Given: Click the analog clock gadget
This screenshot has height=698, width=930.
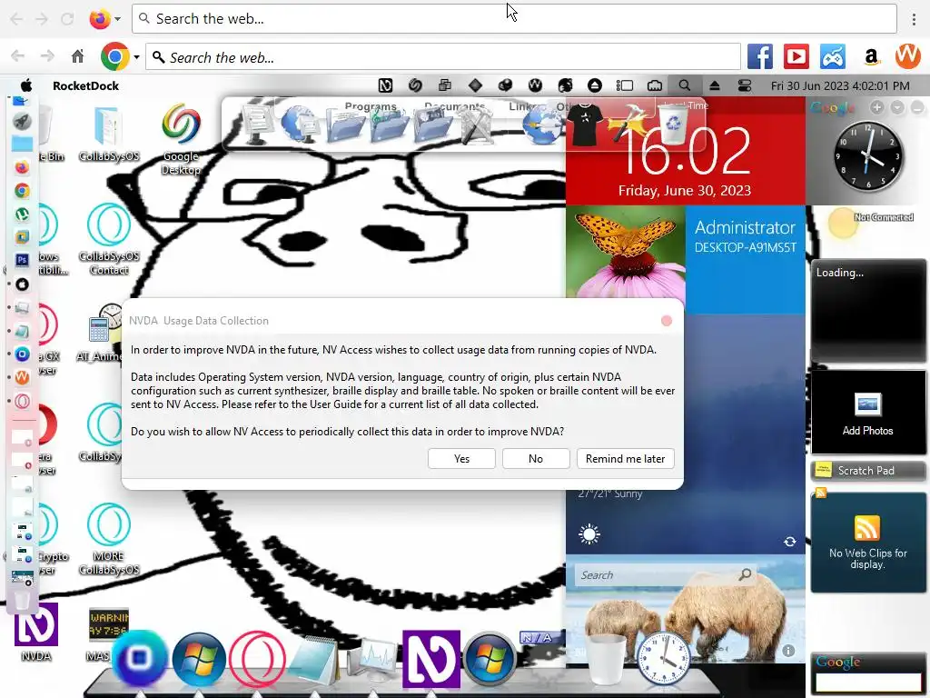Looking at the screenshot, I should (x=868, y=156).
